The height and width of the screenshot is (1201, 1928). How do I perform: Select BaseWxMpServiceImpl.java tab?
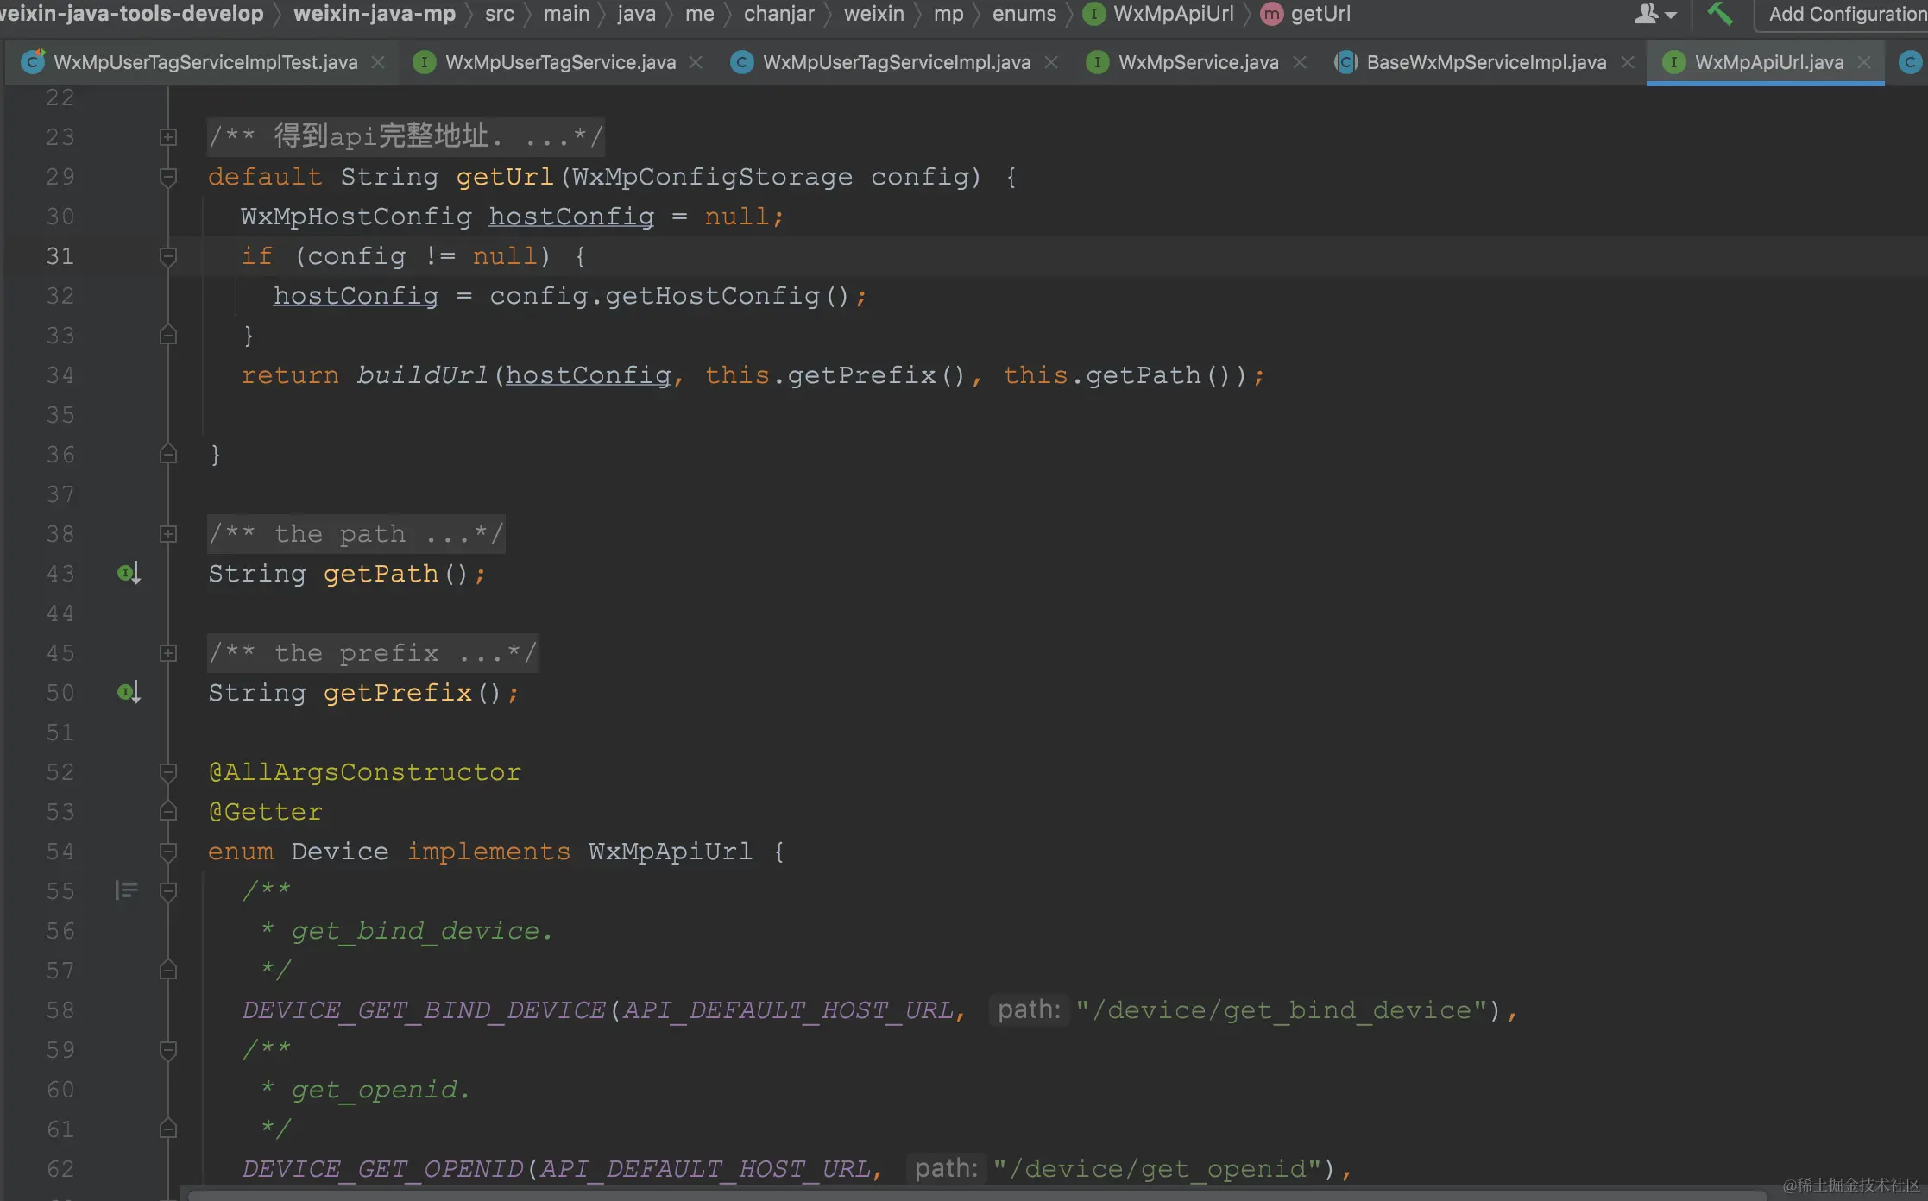[x=1486, y=62]
